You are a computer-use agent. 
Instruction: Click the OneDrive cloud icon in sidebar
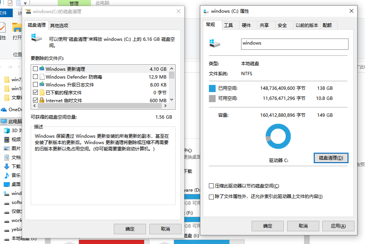click(4, 110)
